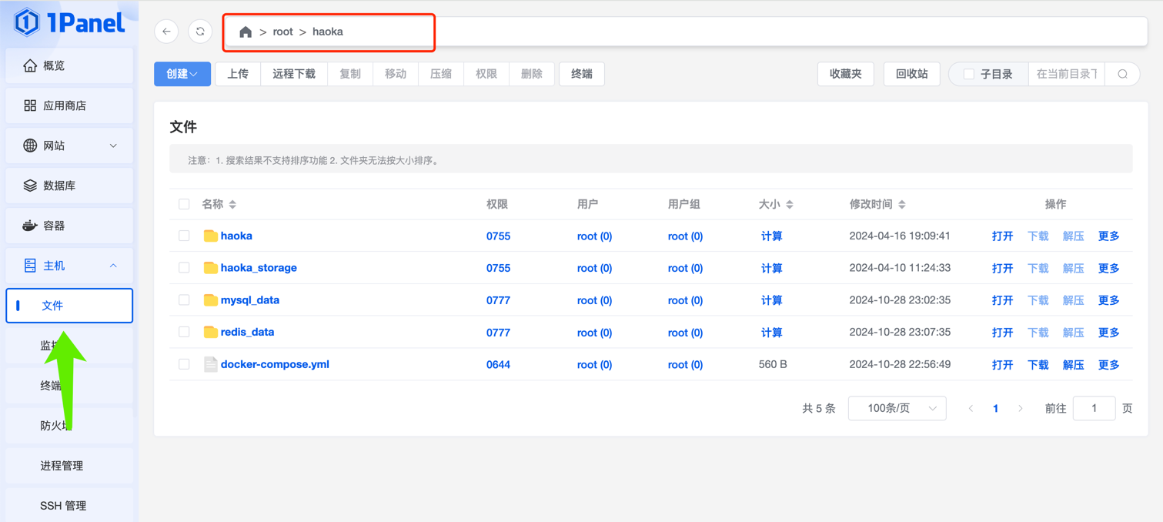Click the docker-compose.yml file icon
This screenshot has width=1163, height=522.
pyautogui.click(x=210, y=364)
